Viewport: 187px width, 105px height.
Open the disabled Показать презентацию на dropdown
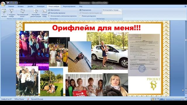pyautogui.click(x=112, y=13)
